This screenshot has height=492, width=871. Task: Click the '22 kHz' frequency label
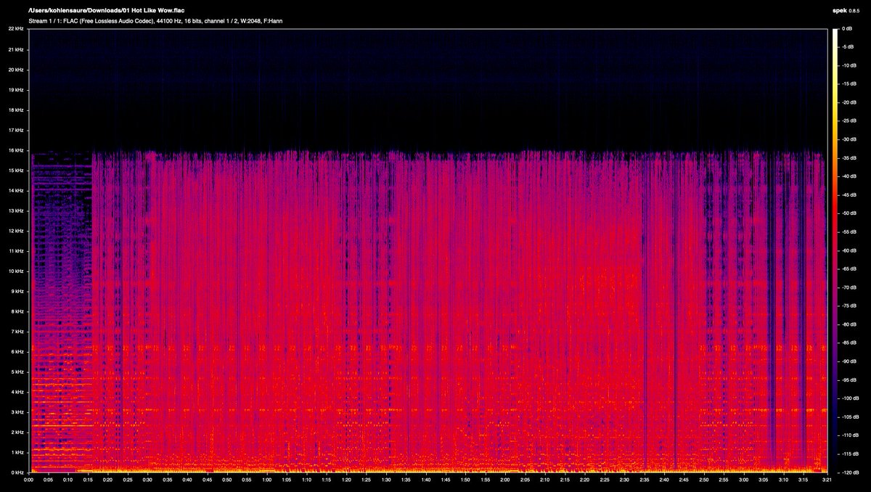click(16, 28)
